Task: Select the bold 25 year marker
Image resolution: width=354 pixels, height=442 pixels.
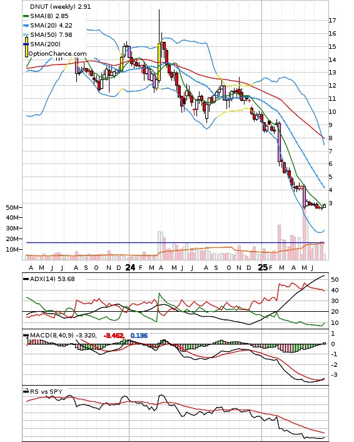Action: click(x=263, y=267)
